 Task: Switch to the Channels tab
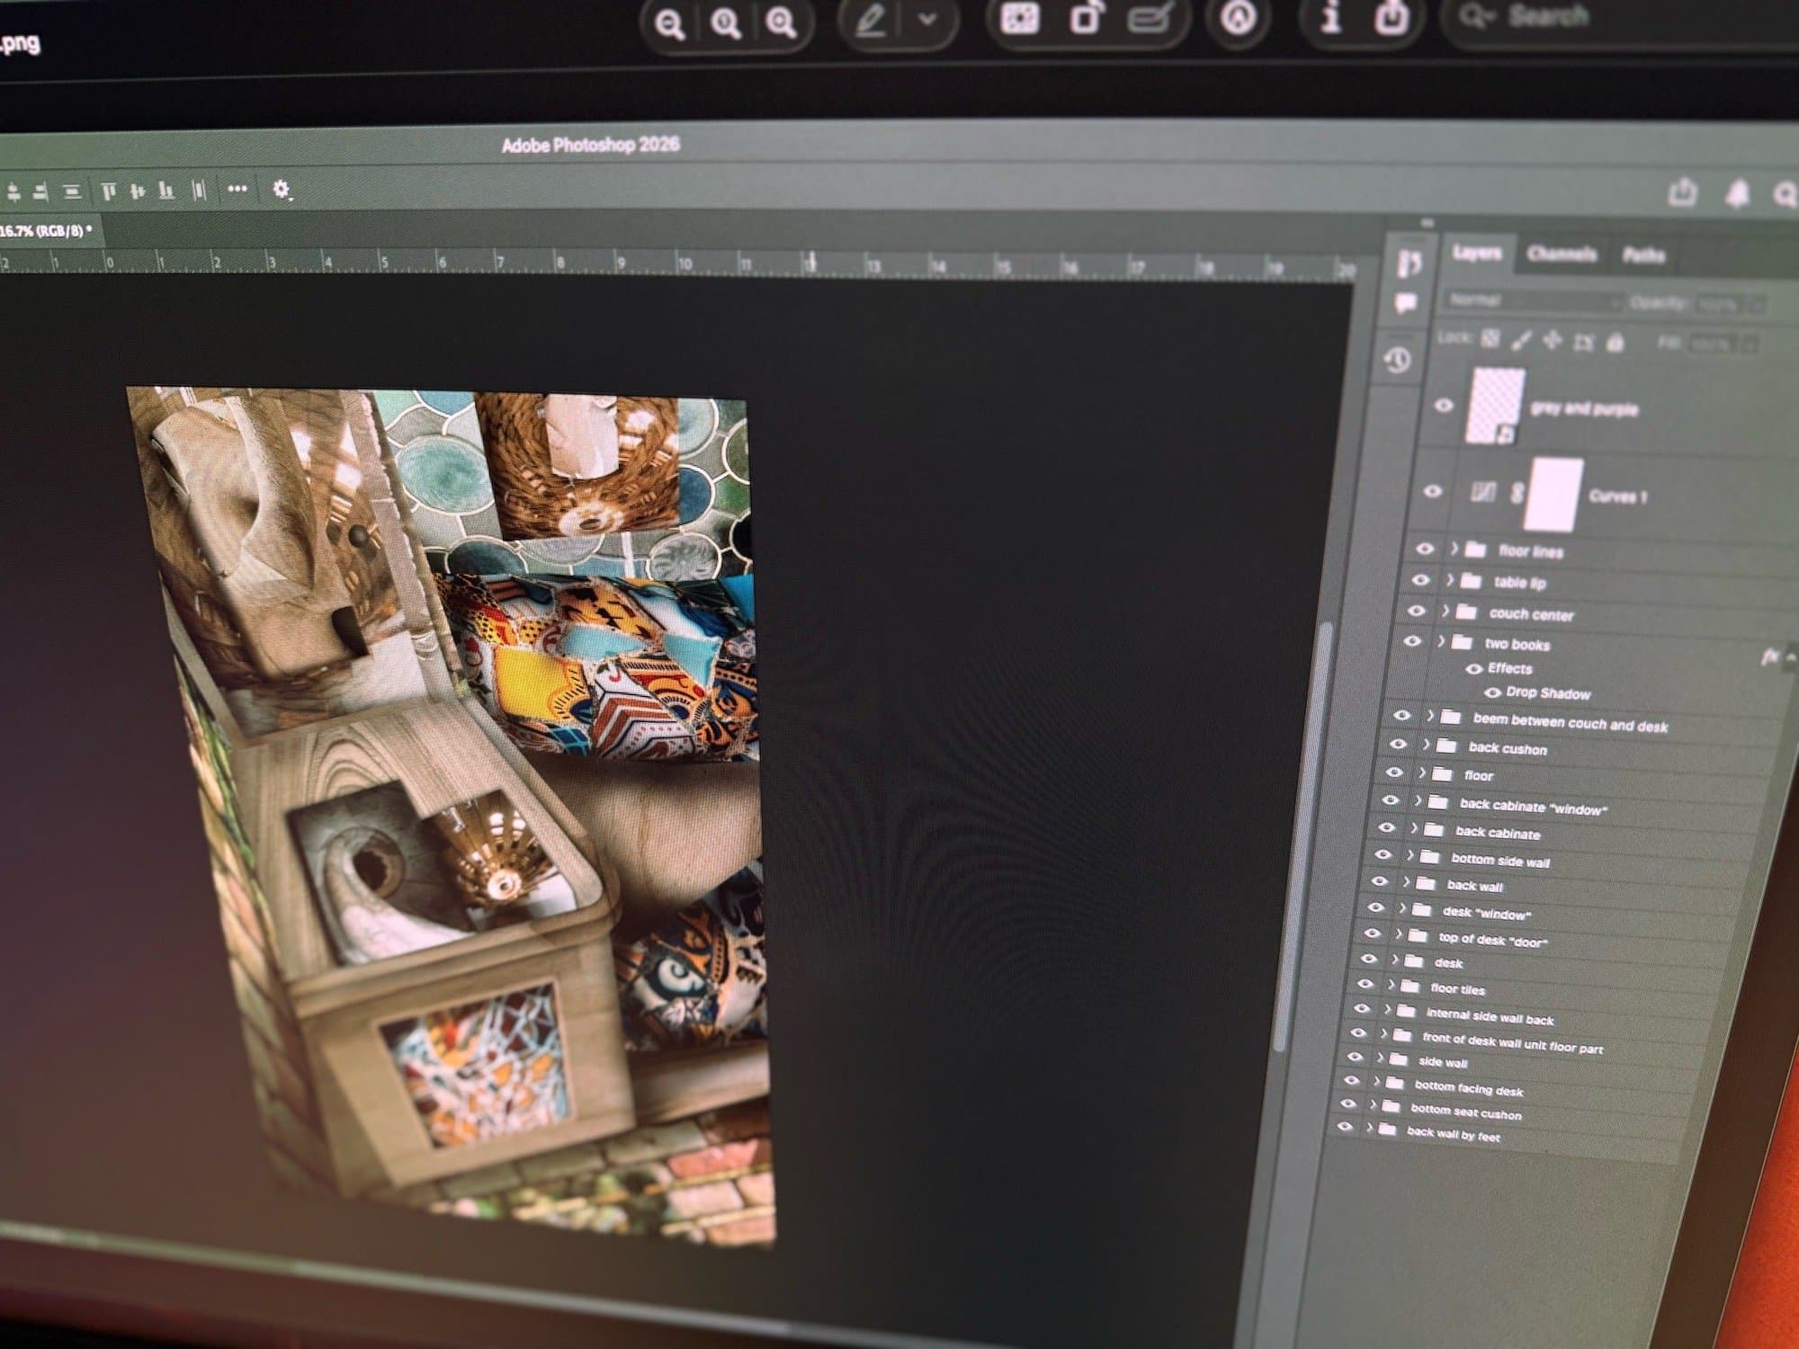pyautogui.click(x=1562, y=255)
